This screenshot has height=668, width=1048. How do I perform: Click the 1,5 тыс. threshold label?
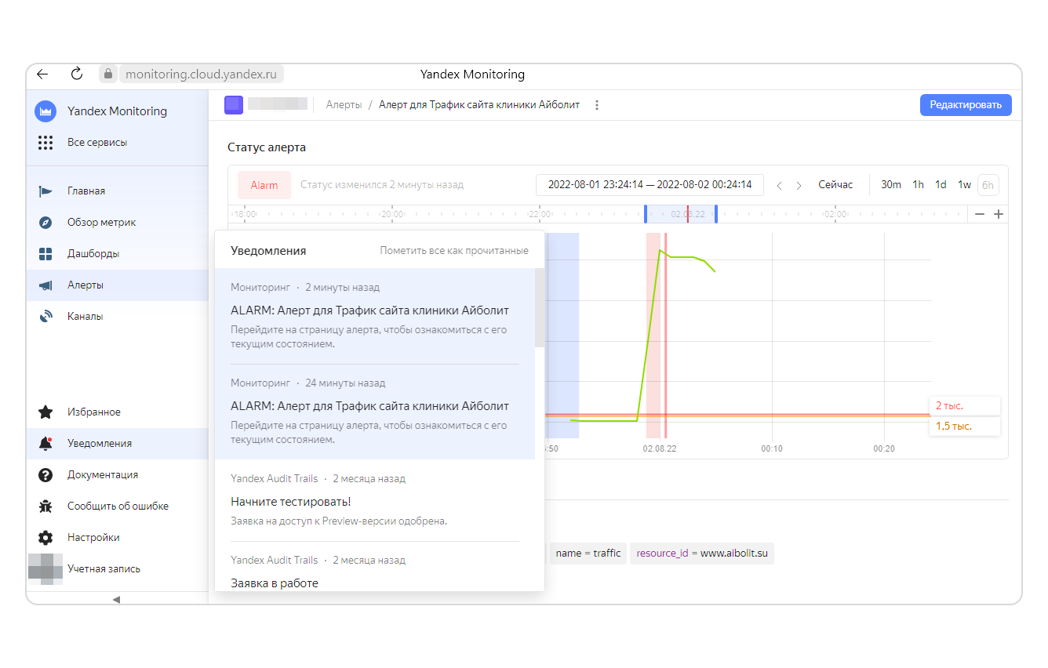[965, 426]
